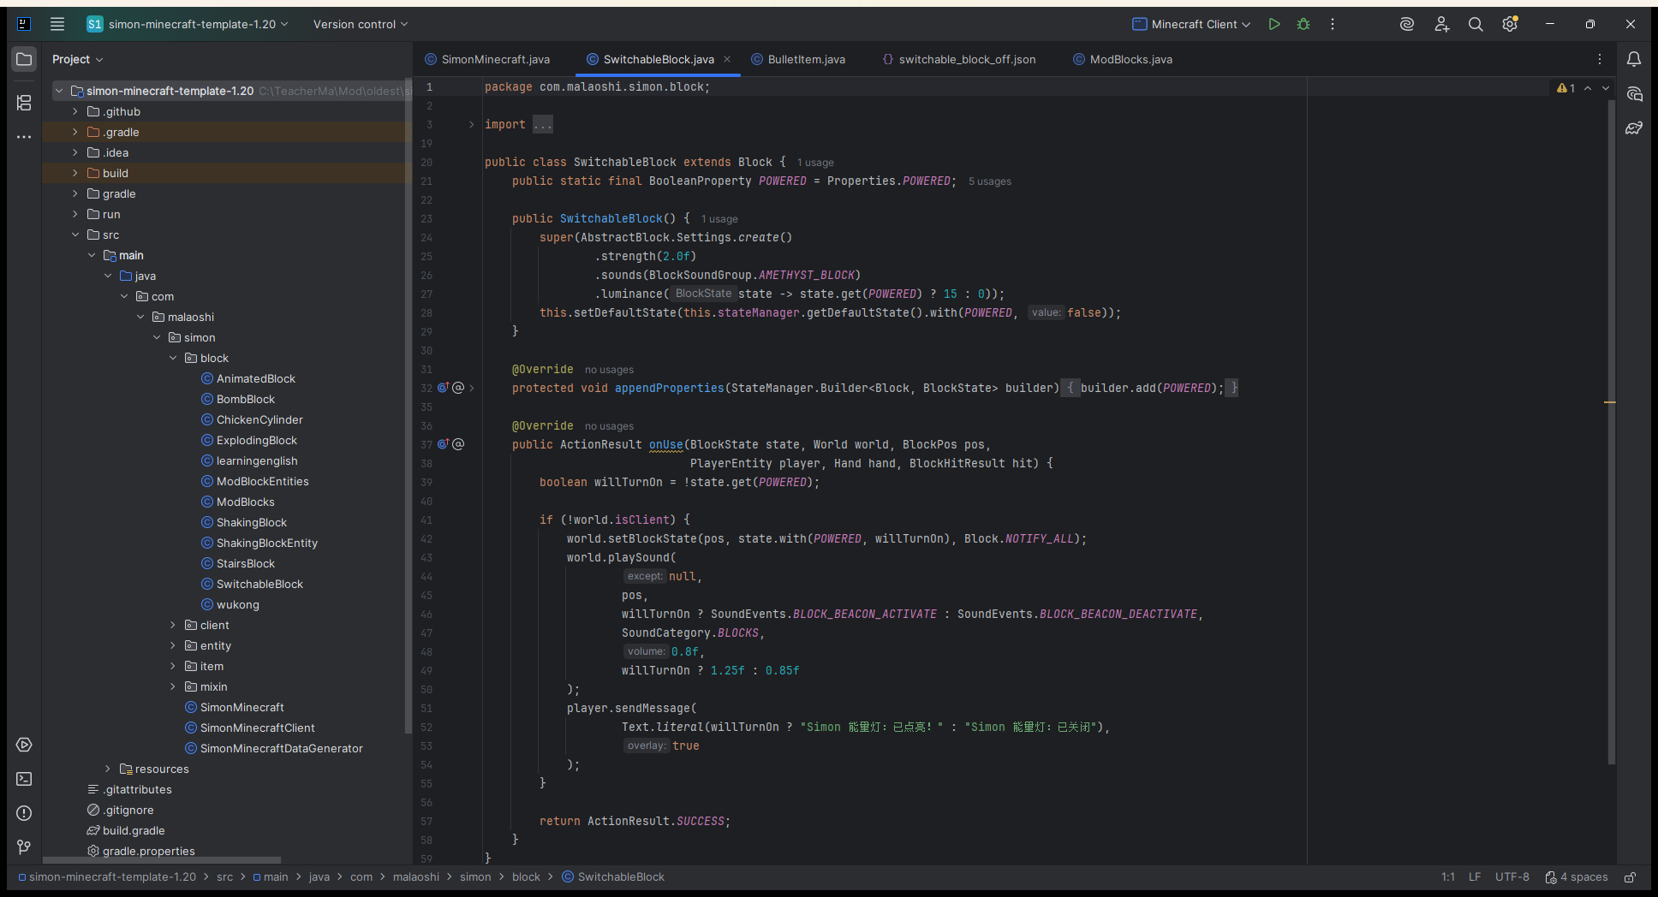This screenshot has height=897, width=1658.
Task: Run the Minecraft Client configuration
Action: tap(1274, 24)
